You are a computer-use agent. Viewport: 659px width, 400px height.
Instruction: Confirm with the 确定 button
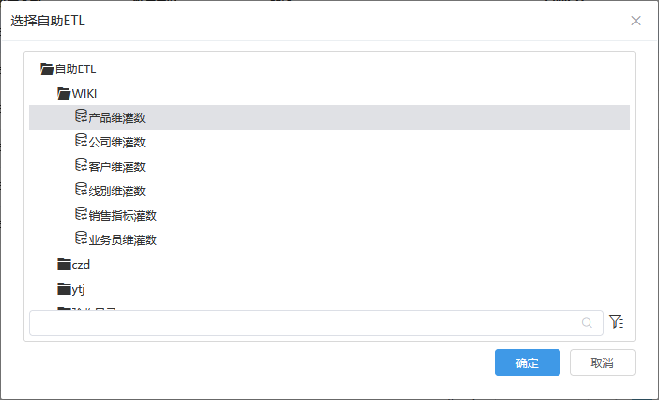point(527,362)
